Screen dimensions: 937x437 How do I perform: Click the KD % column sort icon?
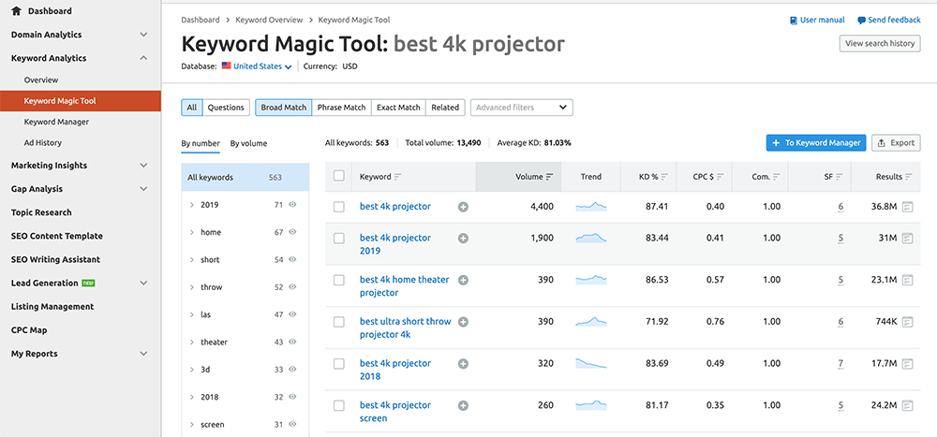pos(664,177)
